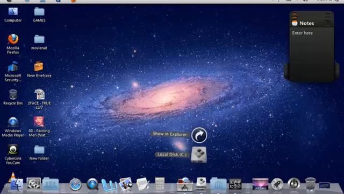Open the Dashboard widgets icon in dock

click(235, 184)
